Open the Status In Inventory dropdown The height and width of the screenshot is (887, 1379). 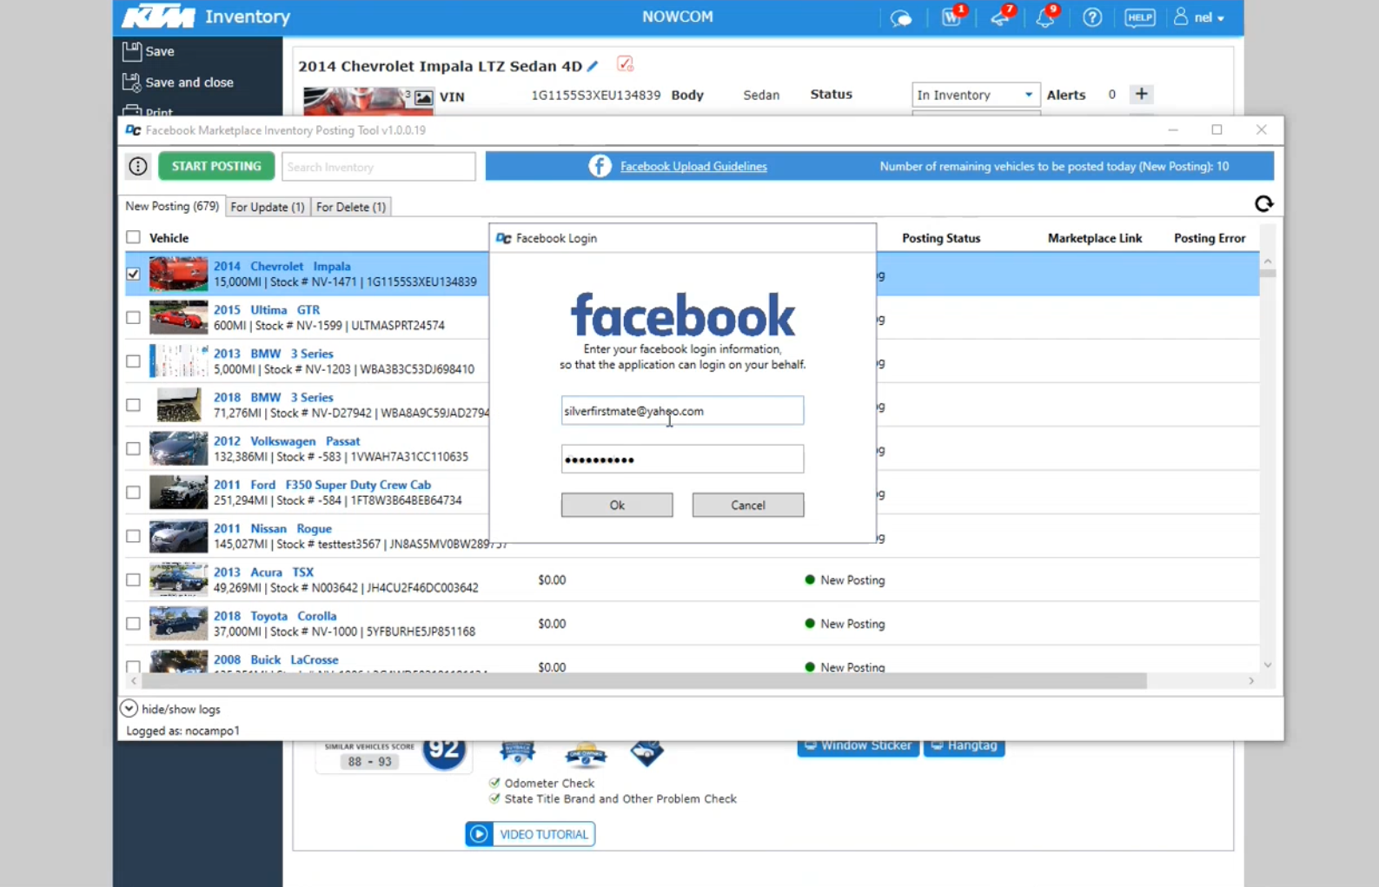(x=975, y=95)
